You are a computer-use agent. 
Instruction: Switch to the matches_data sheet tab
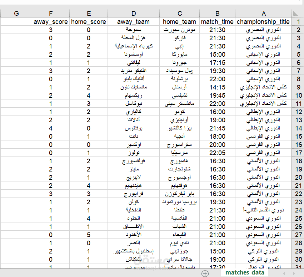tap(244, 272)
